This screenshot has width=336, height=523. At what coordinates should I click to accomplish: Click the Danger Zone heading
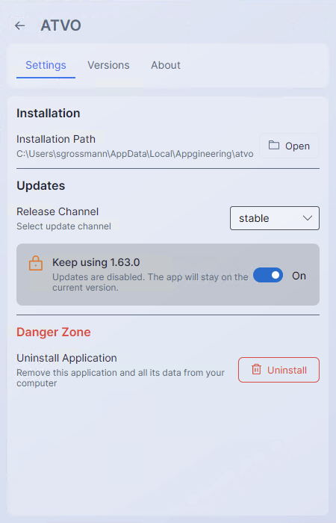coord(54,332)
